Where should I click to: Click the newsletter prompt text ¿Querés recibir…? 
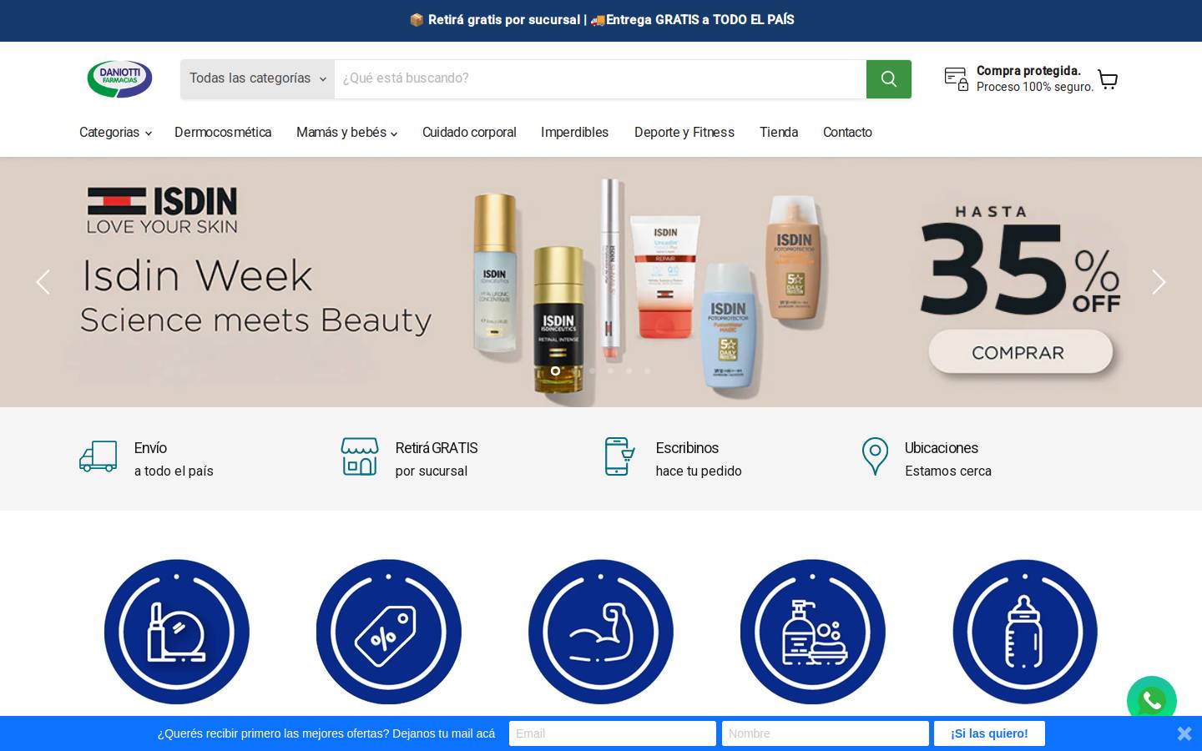coord(326,733)
